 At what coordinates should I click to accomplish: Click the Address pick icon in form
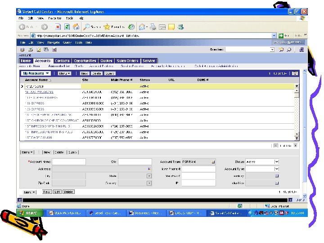tap(149, 169)
